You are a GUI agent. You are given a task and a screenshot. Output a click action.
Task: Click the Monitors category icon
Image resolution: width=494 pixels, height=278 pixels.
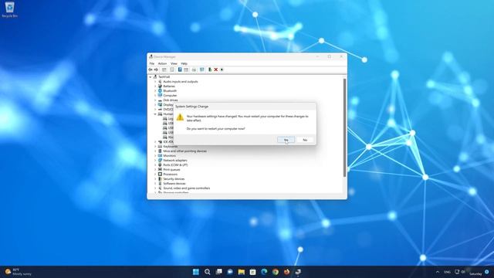pyautogui.click(x=160, y=156)
